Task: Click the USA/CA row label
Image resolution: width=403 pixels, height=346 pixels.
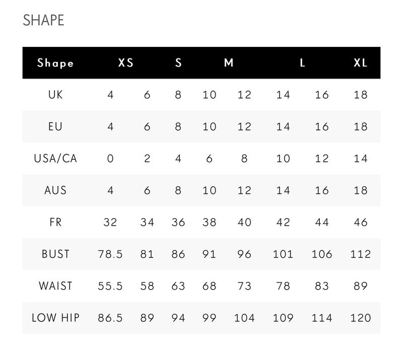Action: (x=55, y=159)
